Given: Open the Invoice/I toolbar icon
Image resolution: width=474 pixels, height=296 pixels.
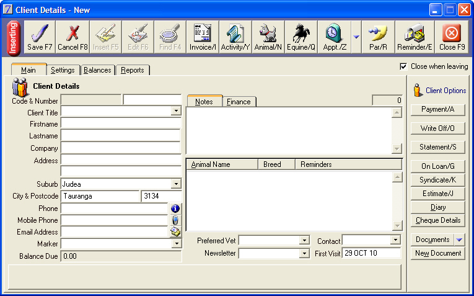Looking at the screenshot, I should coord(203,37).
